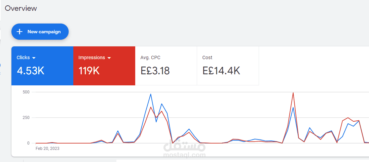Click the plus icon on New campaign
369x162 pixels.
20,32
